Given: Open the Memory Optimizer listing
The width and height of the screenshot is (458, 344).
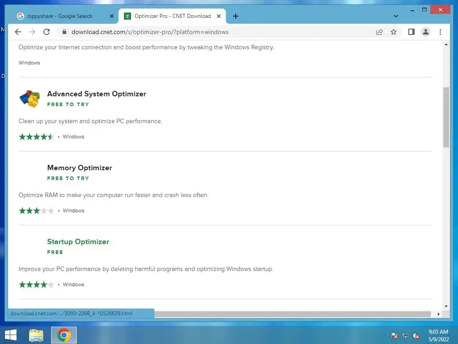Looking at the screenshot, I should coord(80,168).
